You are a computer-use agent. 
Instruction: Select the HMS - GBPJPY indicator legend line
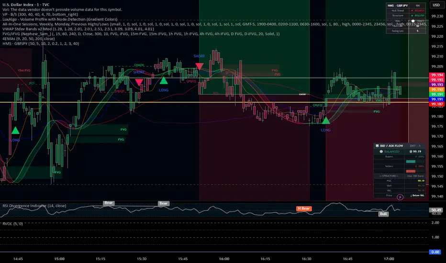click(x=41, y=44)
